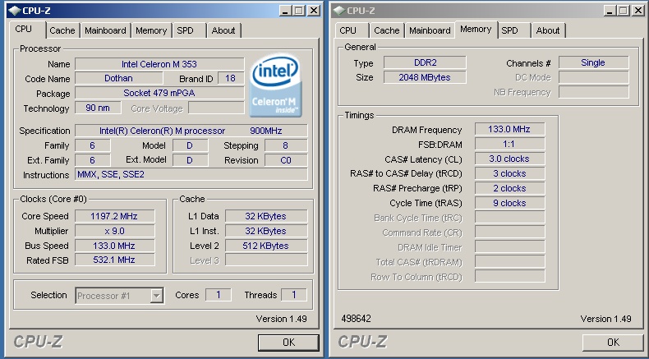Click the Threads value field

(x=294, y=295)
